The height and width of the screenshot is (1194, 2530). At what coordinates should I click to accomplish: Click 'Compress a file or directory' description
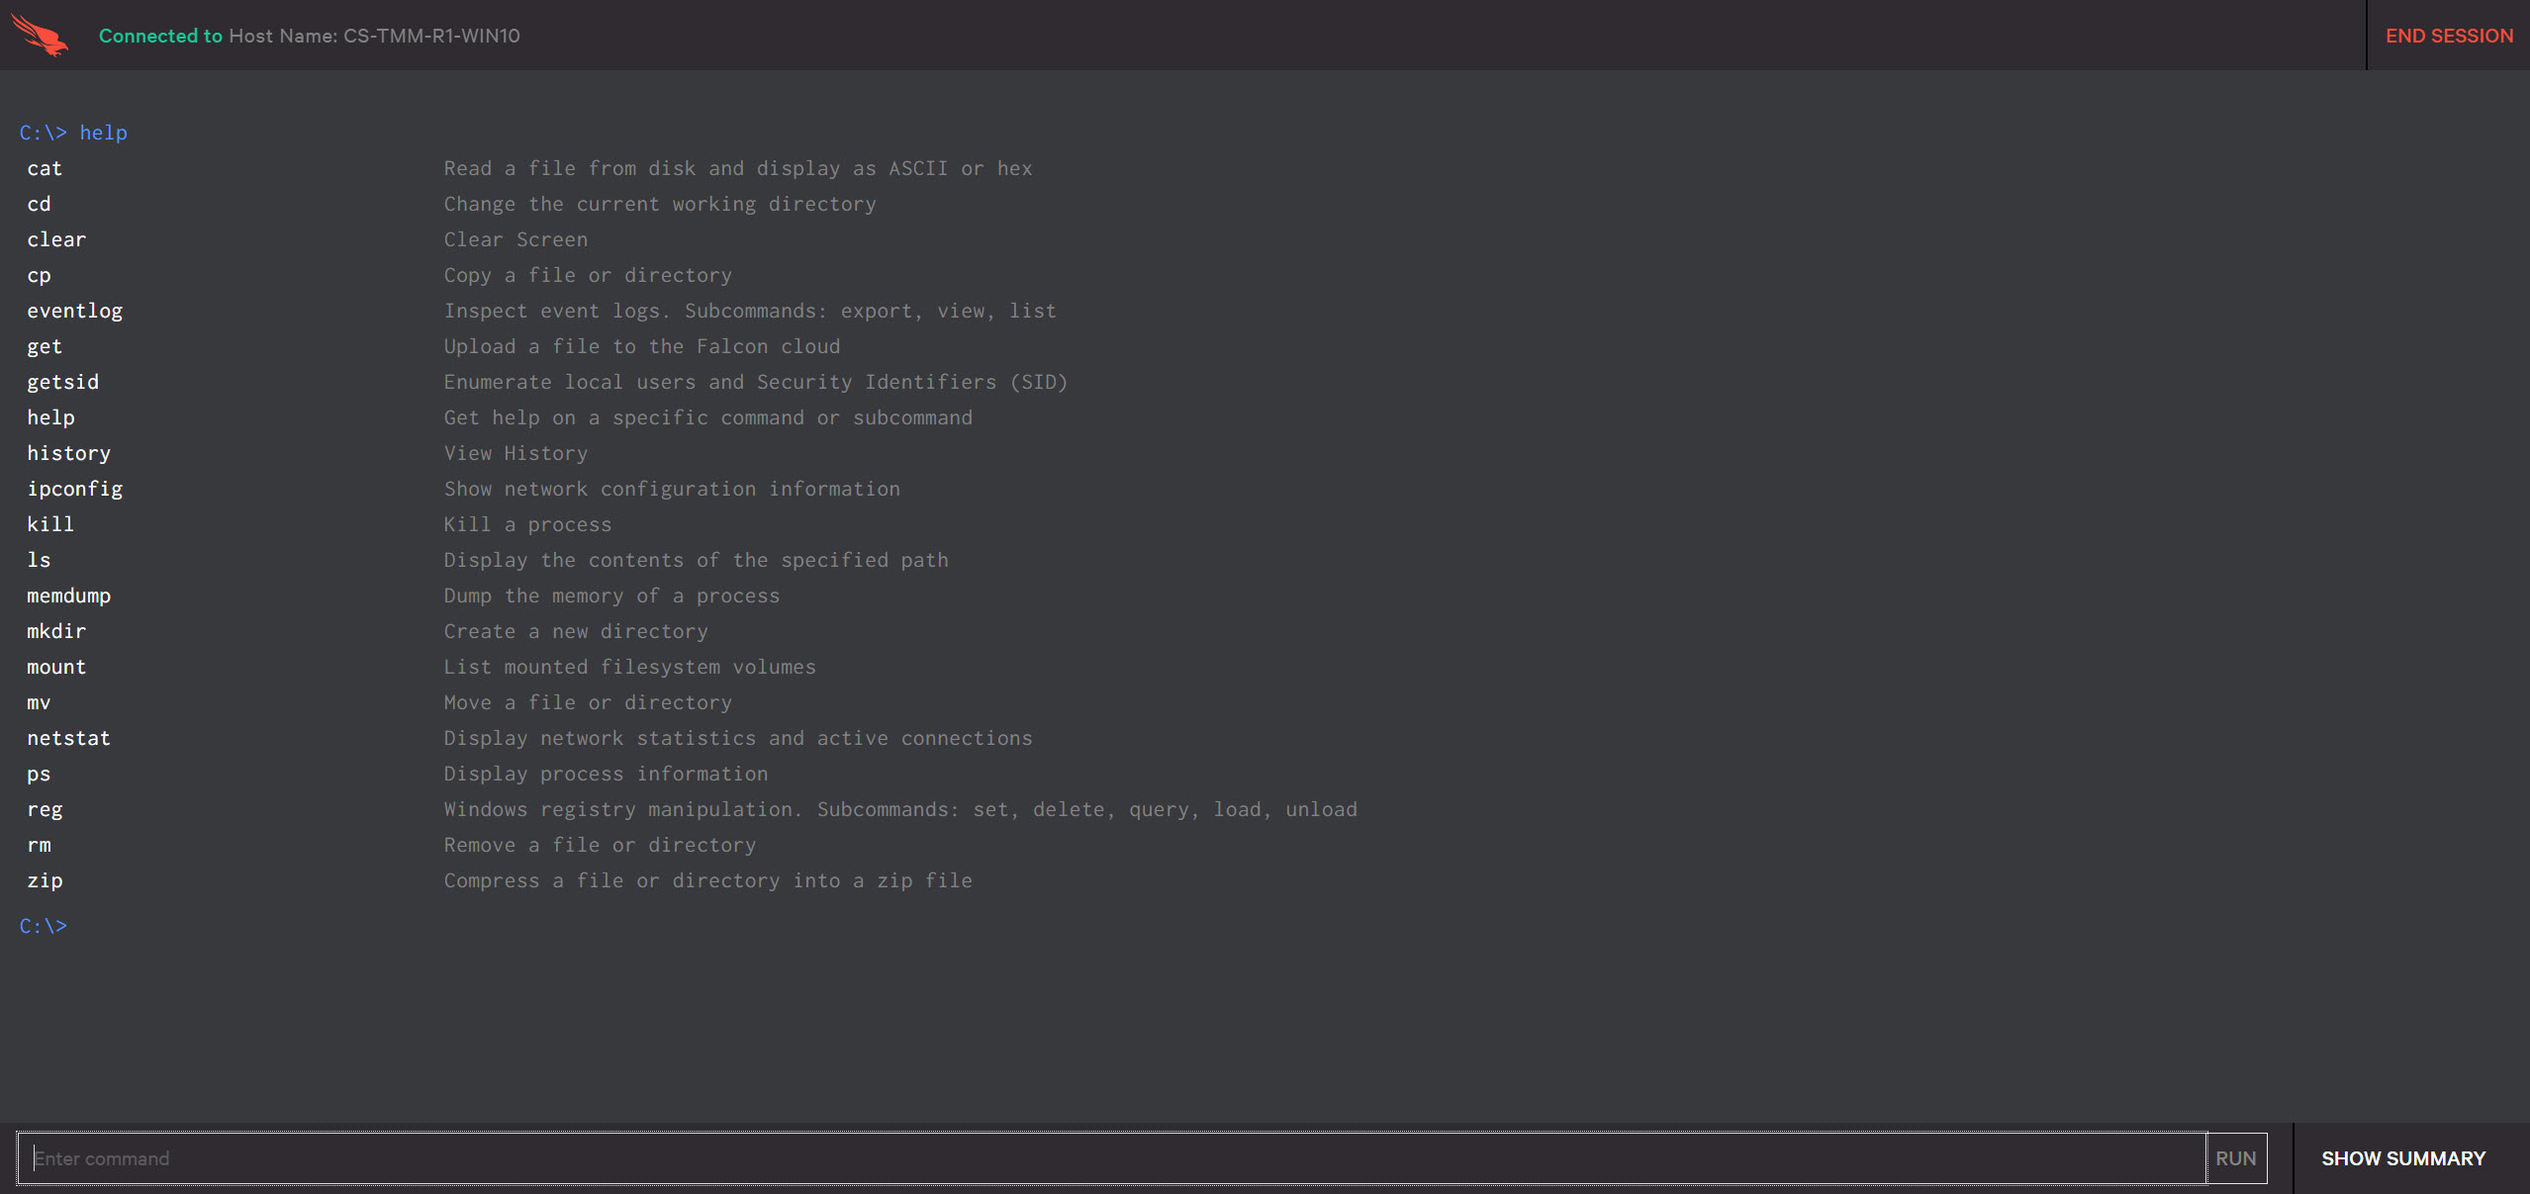click(x=708, y=880)
